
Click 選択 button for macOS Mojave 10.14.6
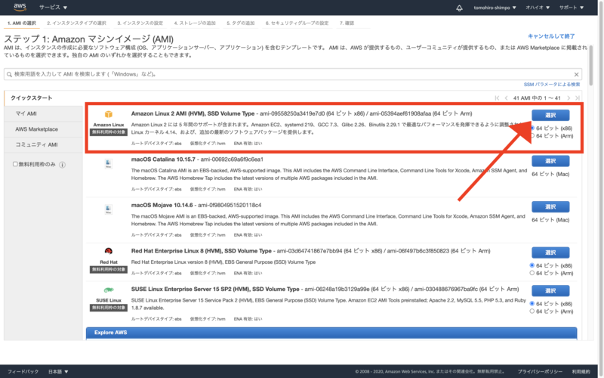pyautogui.click(x=550, y=206)
